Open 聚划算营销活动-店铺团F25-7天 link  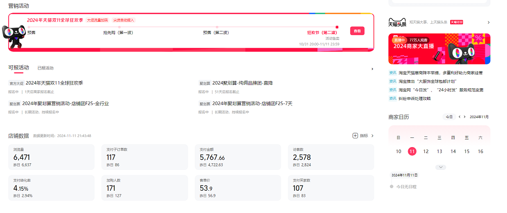(x=252, y=104)
